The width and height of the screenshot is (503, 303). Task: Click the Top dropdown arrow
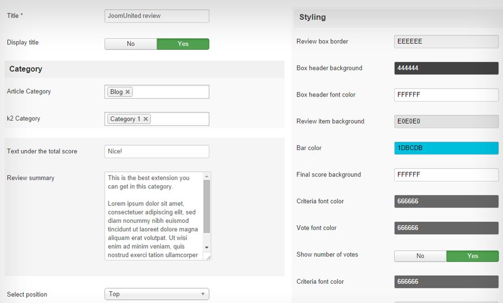203,294
